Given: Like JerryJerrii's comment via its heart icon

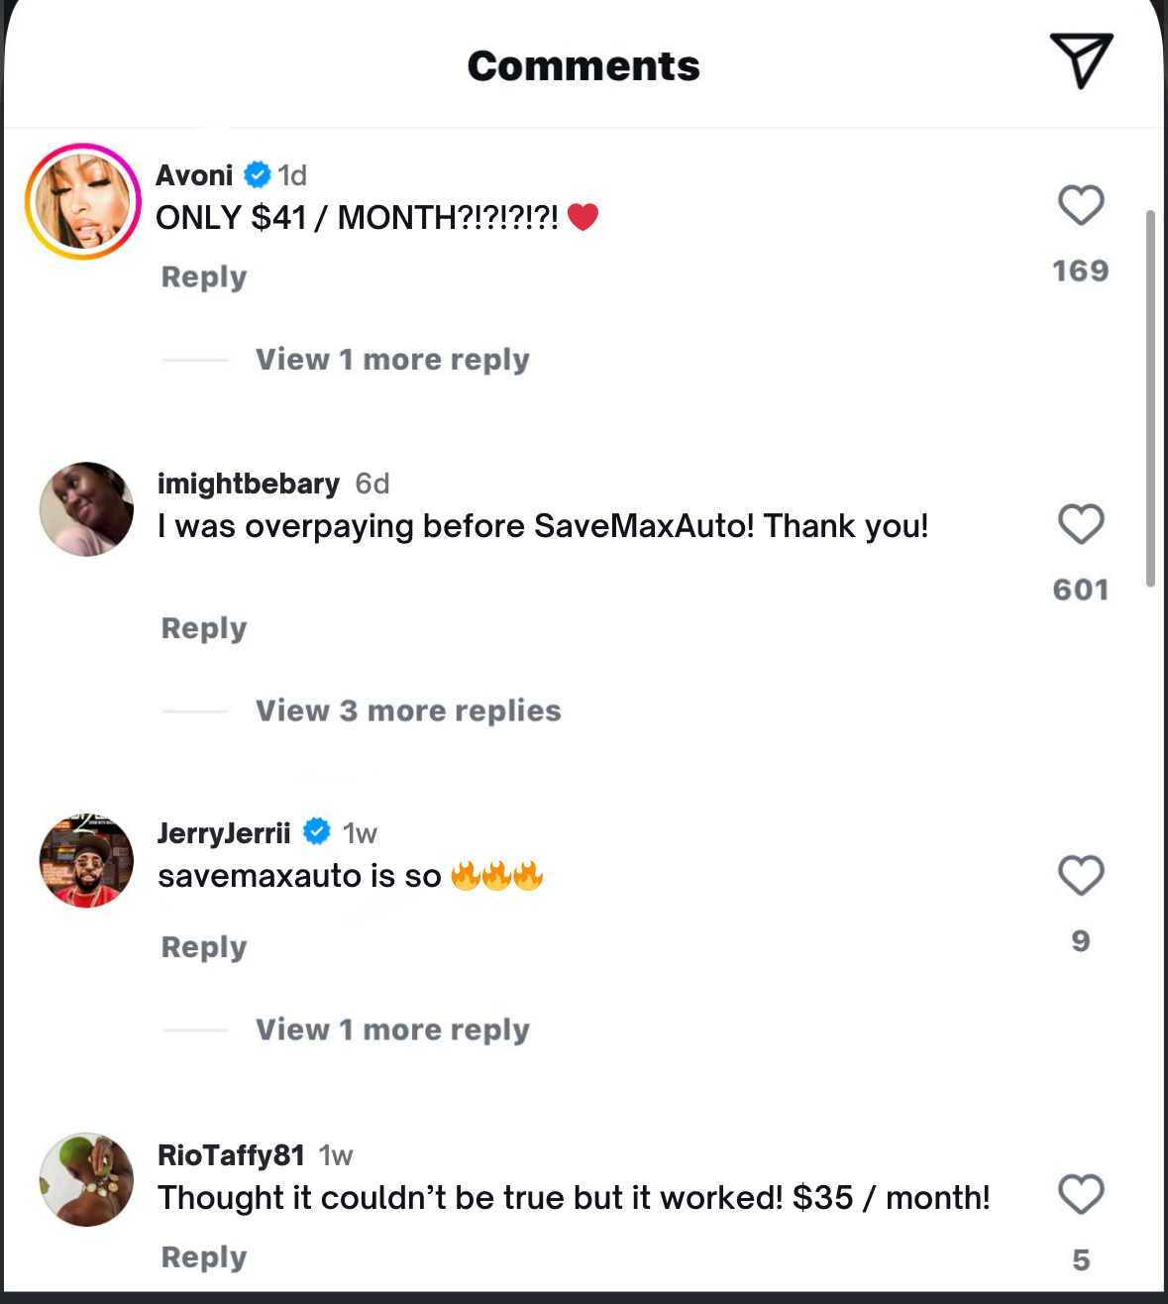Looking at the screenshot, I should pyautogui.click(x=1080, y=875).
